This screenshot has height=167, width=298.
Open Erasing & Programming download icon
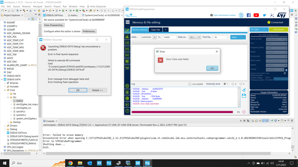(x=127, y=37)
